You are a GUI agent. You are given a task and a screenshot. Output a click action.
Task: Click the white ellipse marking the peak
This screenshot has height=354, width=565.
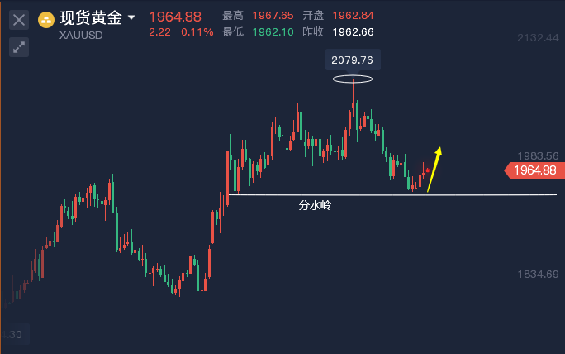353,79
